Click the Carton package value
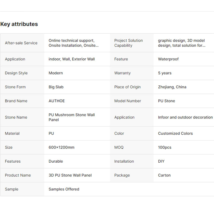Screen dimensions: 214x214 (164, 175)
